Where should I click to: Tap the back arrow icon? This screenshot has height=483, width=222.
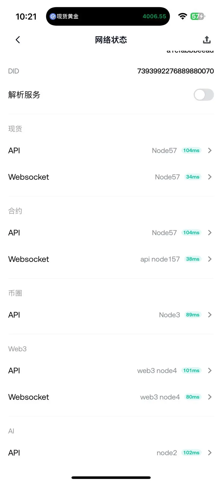click(x=18, y=40)
